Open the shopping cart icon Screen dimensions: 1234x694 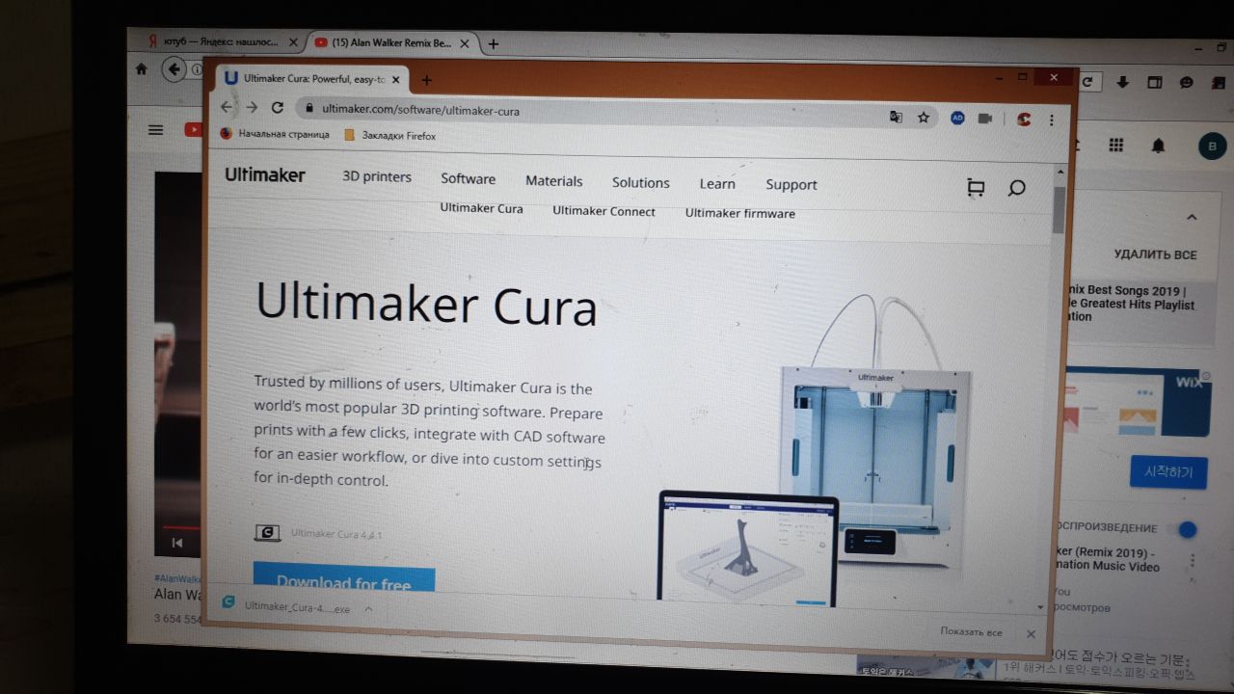976,188
